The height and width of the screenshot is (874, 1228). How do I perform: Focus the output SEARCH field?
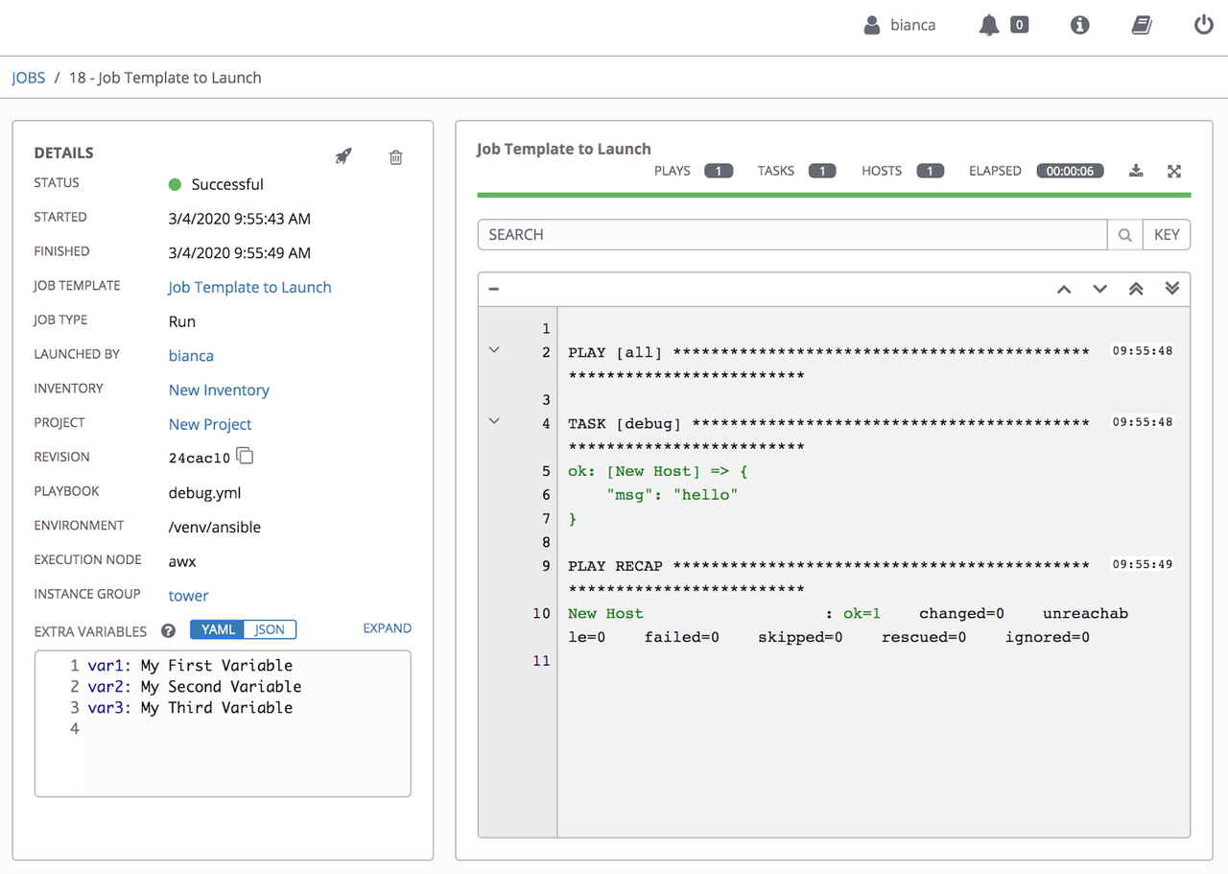791,235
